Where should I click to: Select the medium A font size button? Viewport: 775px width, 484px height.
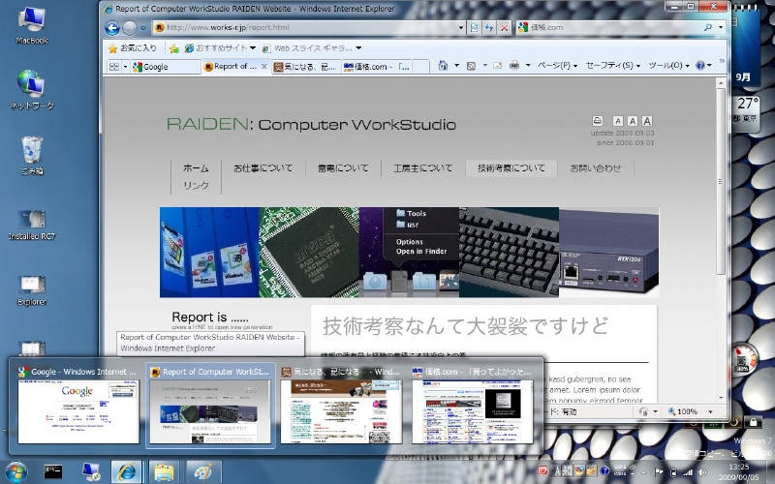point(633,120)
